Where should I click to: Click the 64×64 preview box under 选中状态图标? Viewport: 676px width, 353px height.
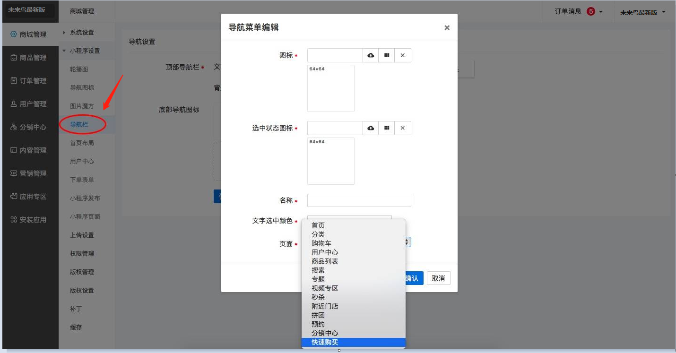click(x=331, y=161)
